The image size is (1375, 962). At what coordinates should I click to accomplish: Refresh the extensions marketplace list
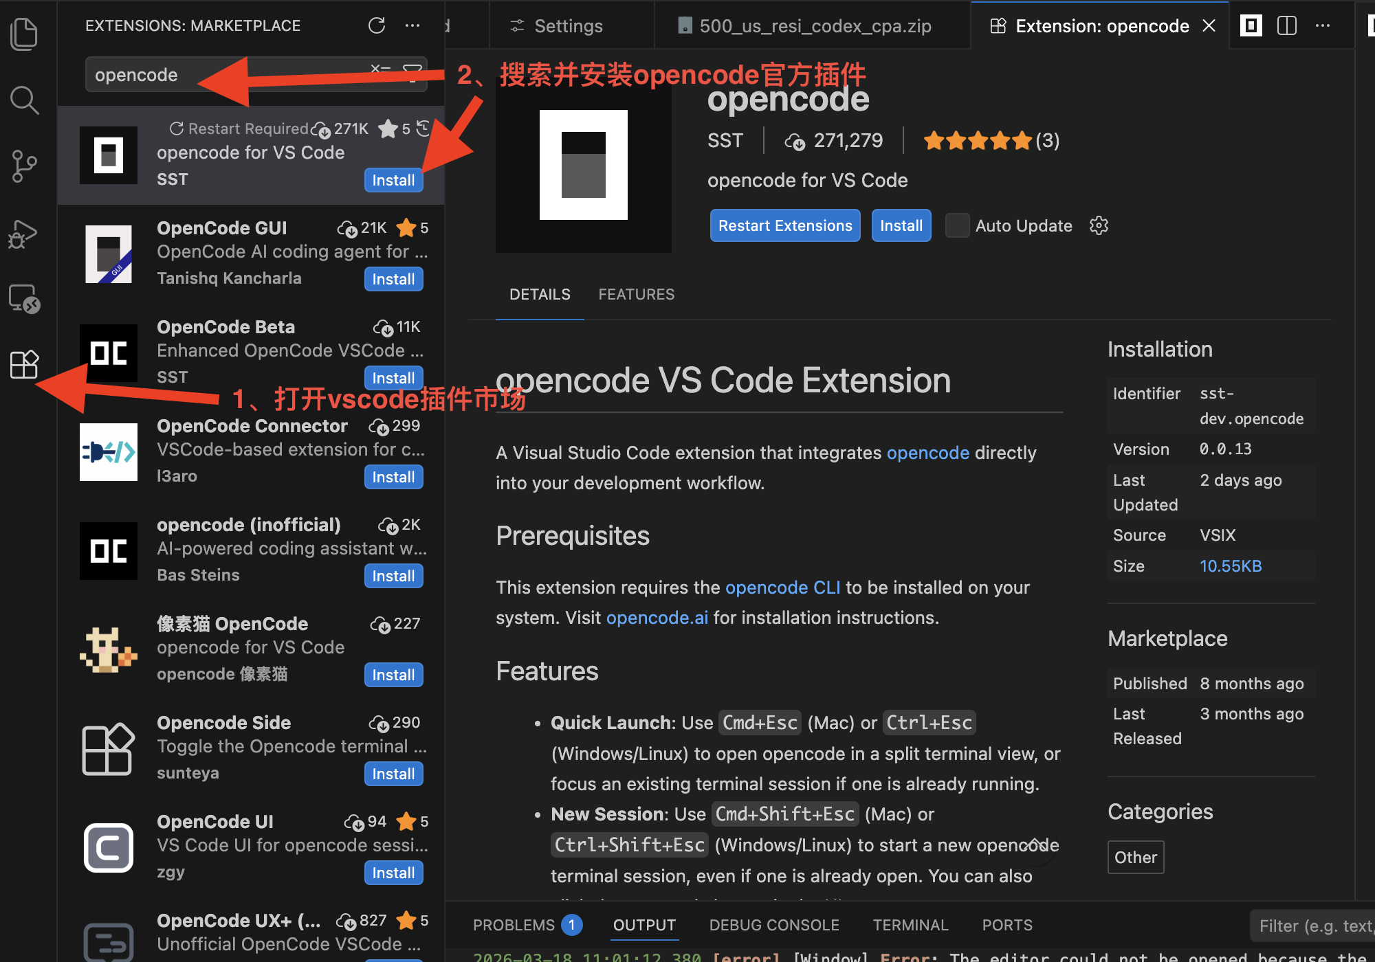pos(377,25)
